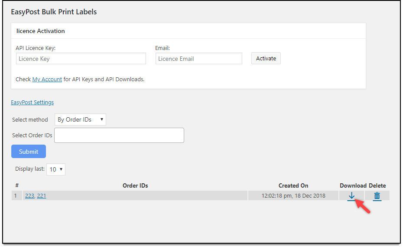
Task: Download labels for order row 1
Action: (351, 196)
